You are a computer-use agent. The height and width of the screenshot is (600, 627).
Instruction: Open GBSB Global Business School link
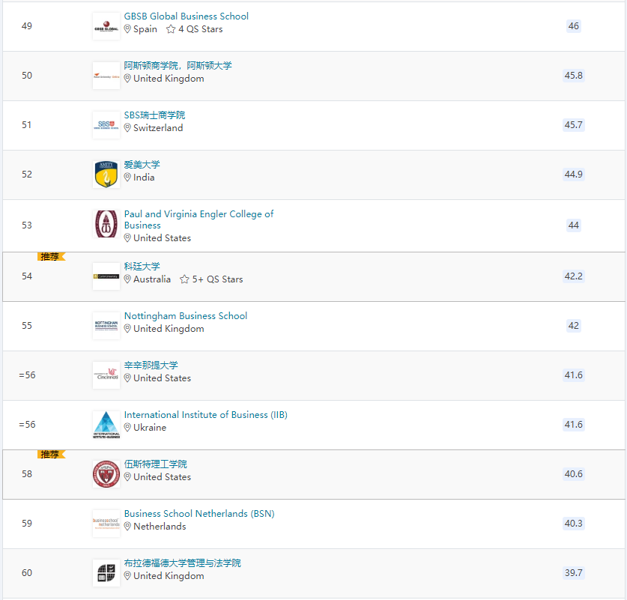tap(186, 16)
